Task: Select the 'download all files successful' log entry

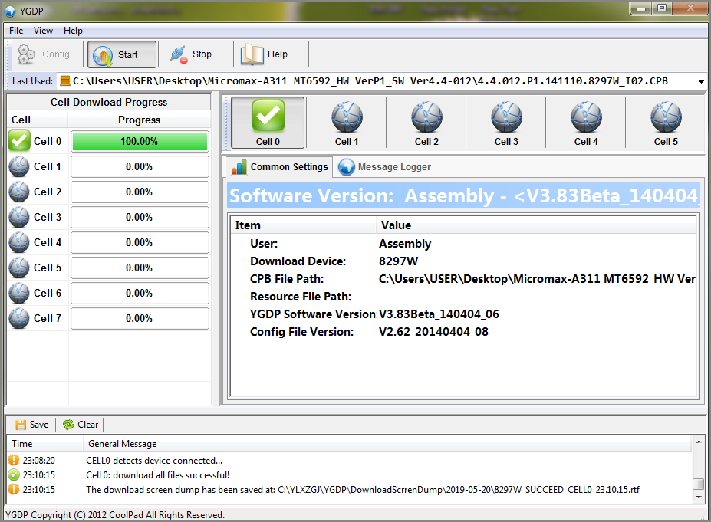Action: (x=349, y=475)
